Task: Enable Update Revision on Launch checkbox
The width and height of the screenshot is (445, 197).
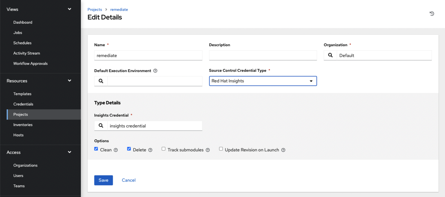Action: point(221,149)
